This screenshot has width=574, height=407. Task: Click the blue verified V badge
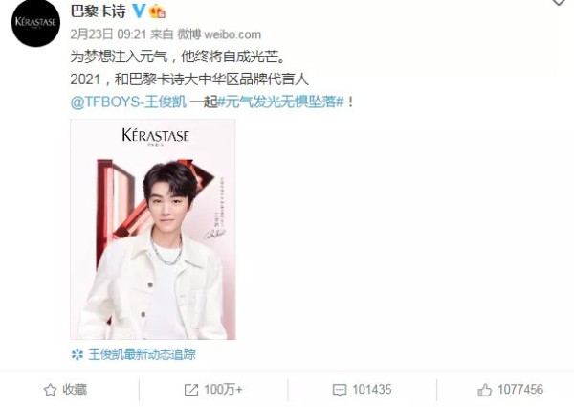(139, 11)
